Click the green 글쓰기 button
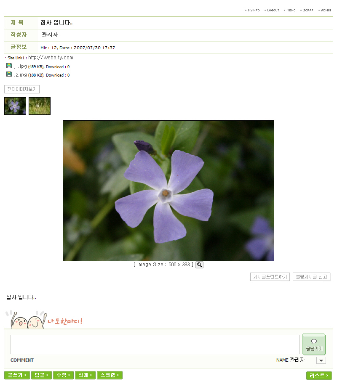Viewport: 337px width, 387px height. [x=17, y=375]
